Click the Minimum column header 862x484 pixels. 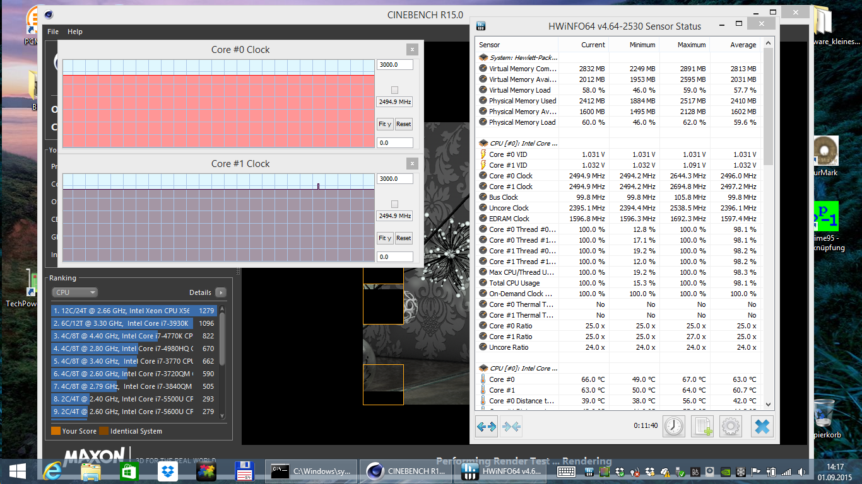[x=634, y=45]
